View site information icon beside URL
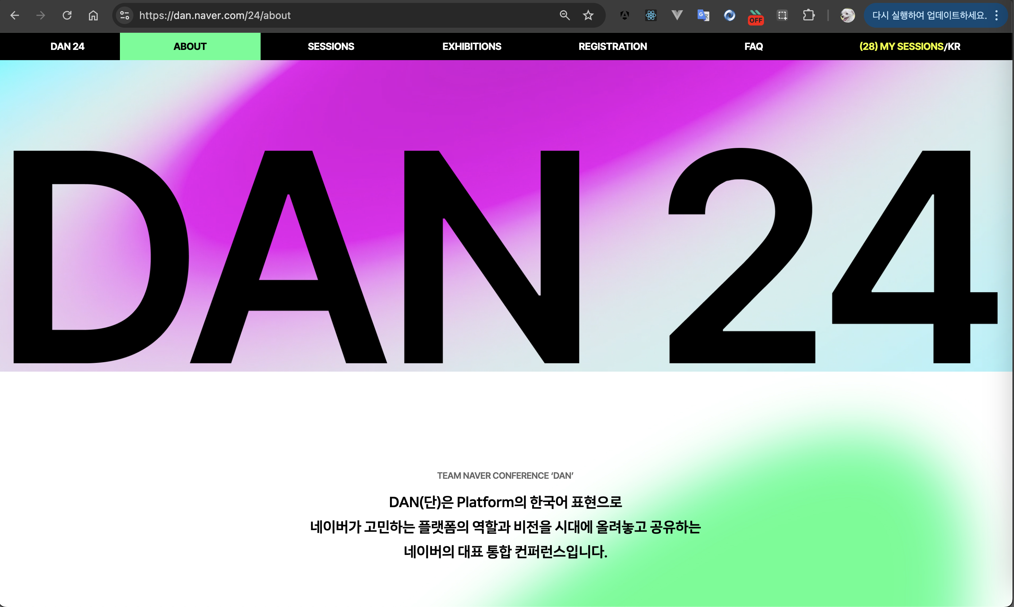The image size is (1014, 607). pos(124,16)
